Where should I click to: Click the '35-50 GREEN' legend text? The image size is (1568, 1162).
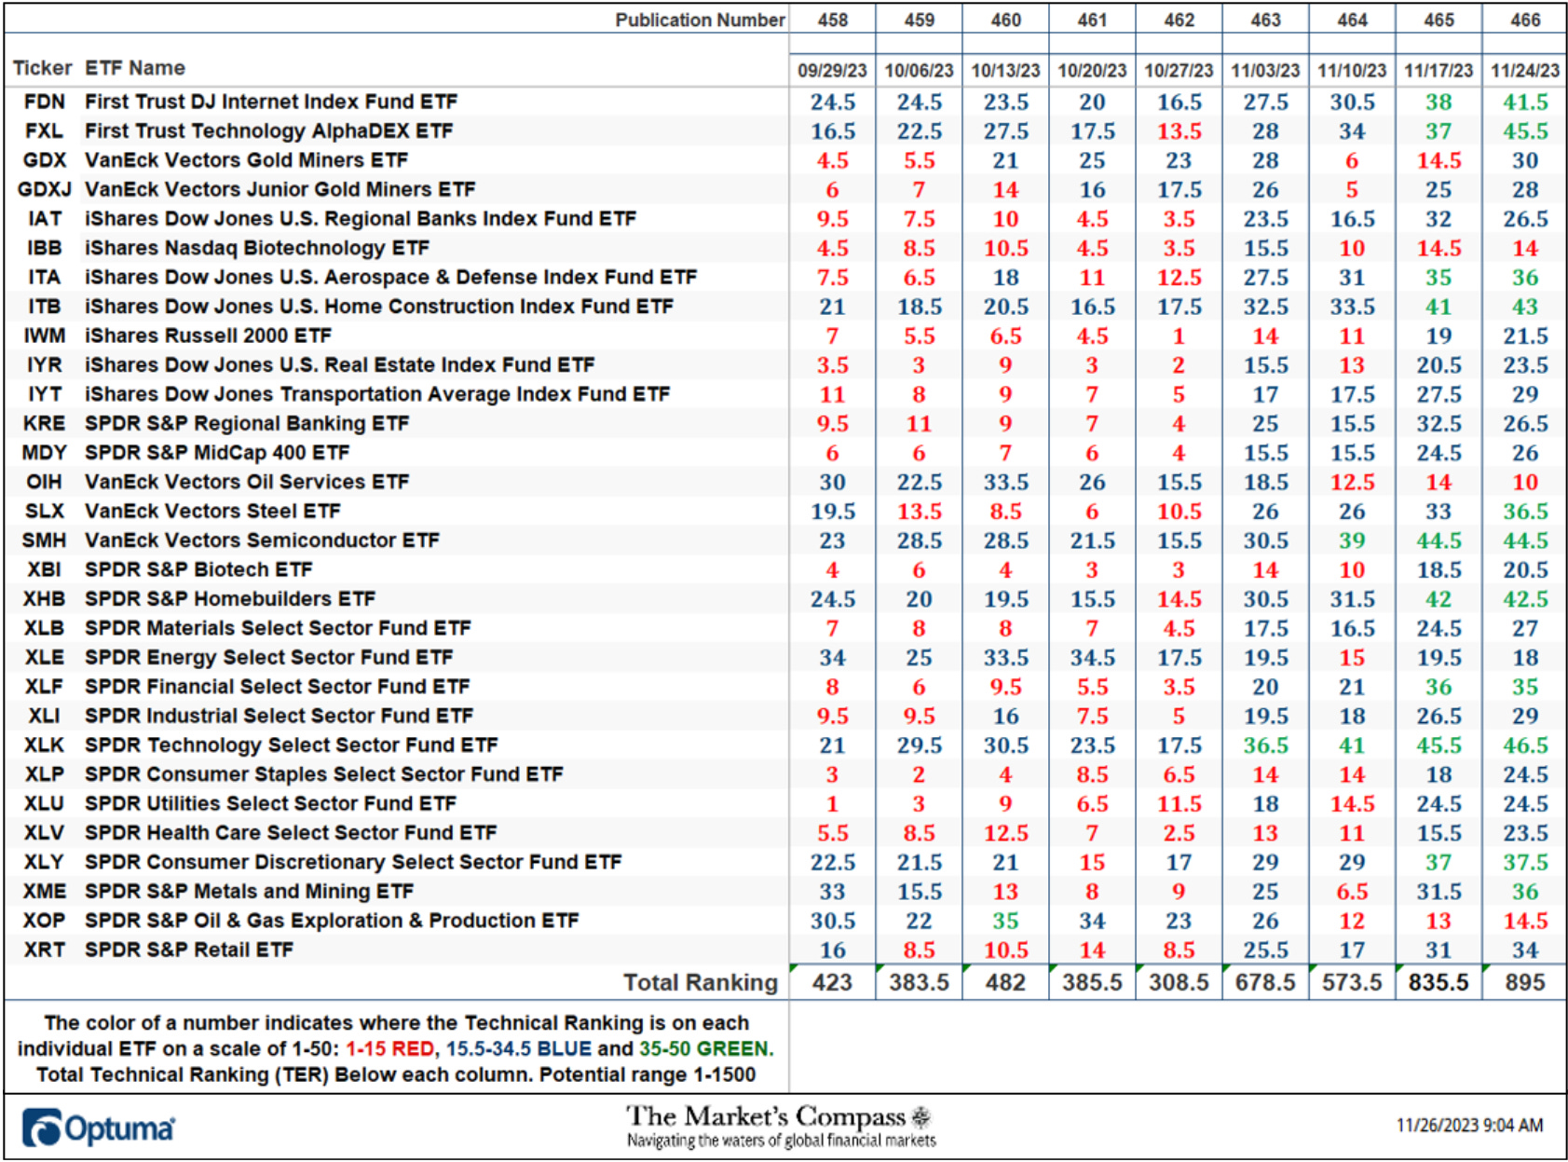click(x=705, y=1048)
